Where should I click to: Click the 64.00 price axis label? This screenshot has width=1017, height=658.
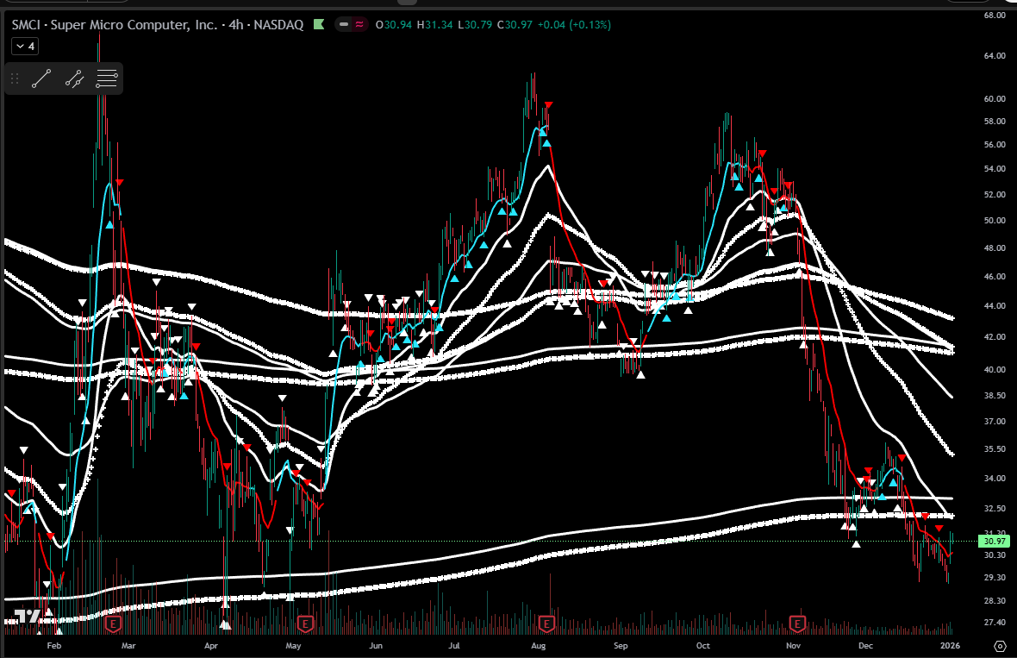coord(995,56)
